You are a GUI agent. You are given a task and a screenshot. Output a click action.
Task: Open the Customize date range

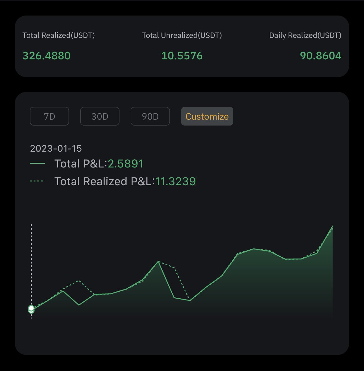click(x=207, y=116)
